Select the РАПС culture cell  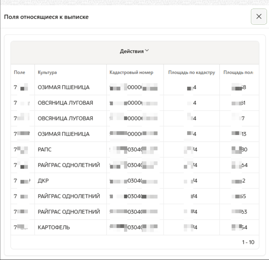(x=45, y=150)
